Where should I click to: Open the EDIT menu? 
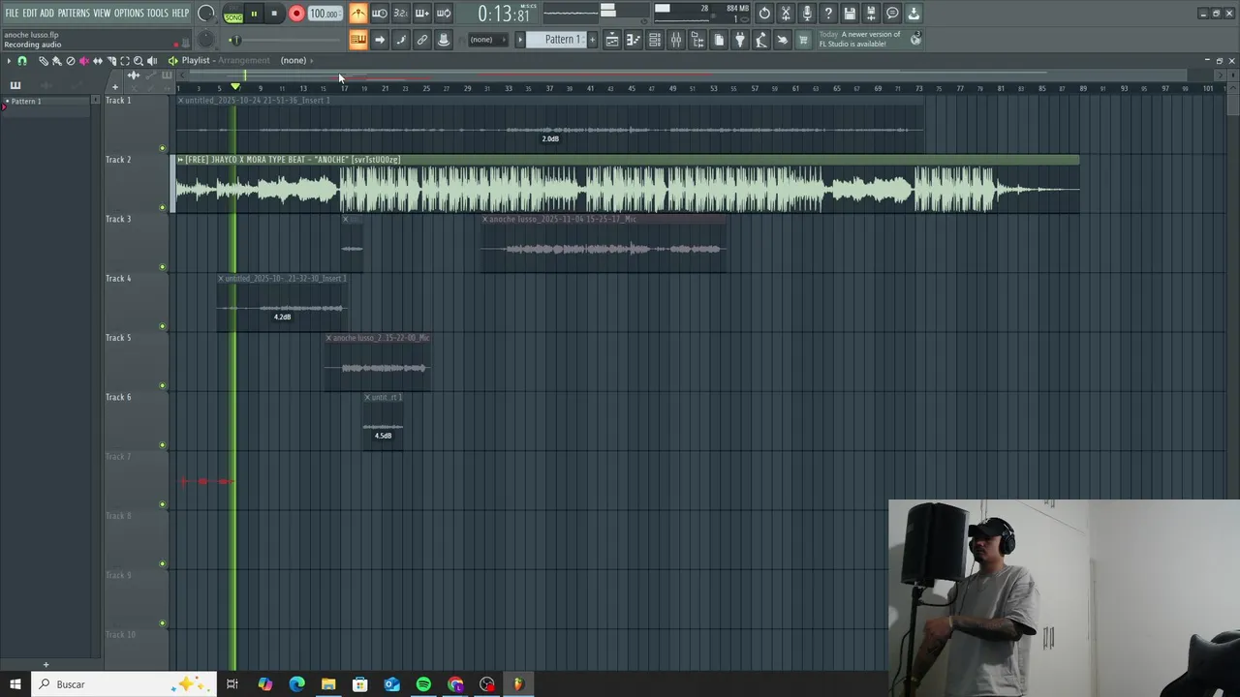[30, 13]
